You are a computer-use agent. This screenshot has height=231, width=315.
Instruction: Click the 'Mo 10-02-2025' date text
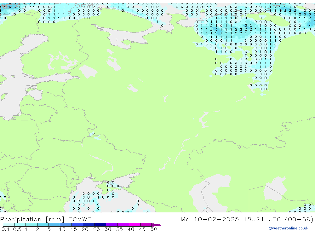209,219
